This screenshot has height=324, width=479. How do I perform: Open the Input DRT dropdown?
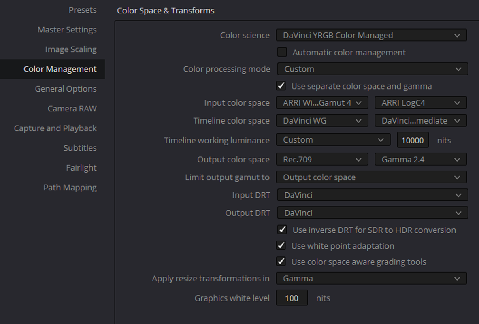373,195
